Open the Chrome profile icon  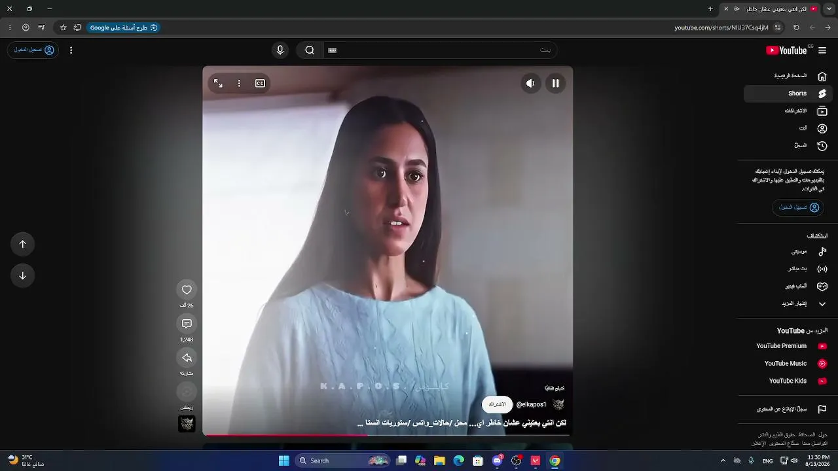click(26, 27)
